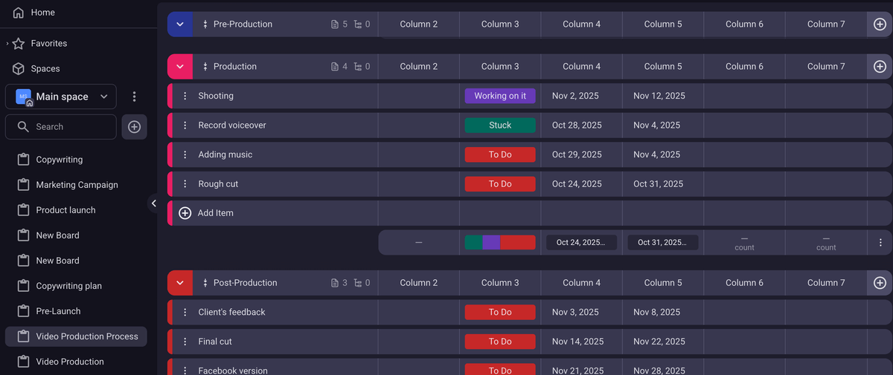Open row menu for Adding music
Screen dimensions: 893x375
(185, 154)
